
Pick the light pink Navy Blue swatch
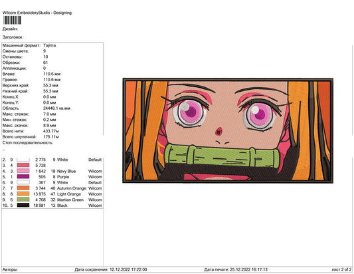(23, 171)
